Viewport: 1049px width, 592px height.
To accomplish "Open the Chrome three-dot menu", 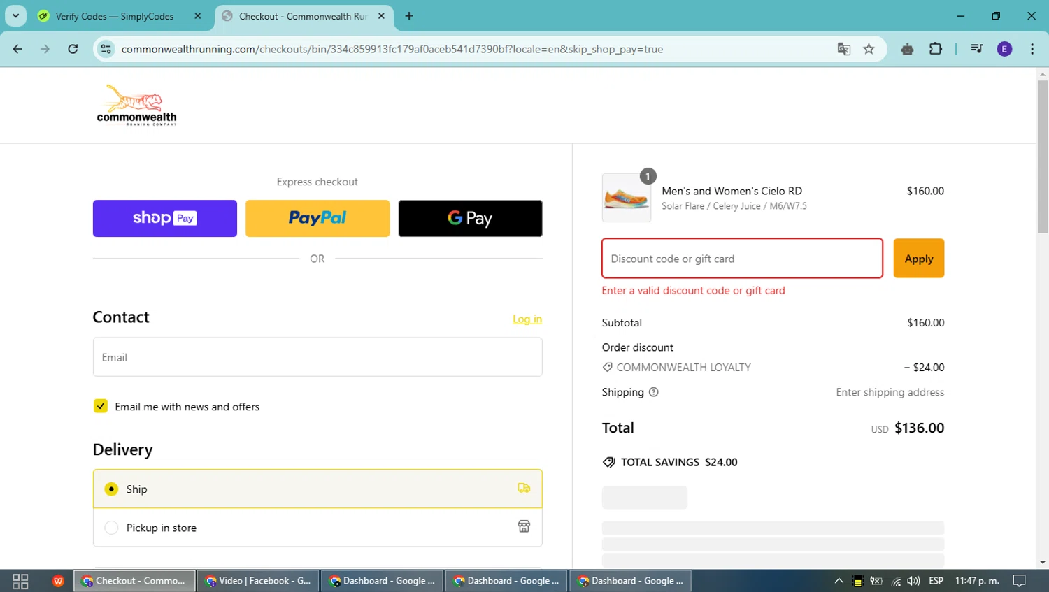I will (1032, 49).
